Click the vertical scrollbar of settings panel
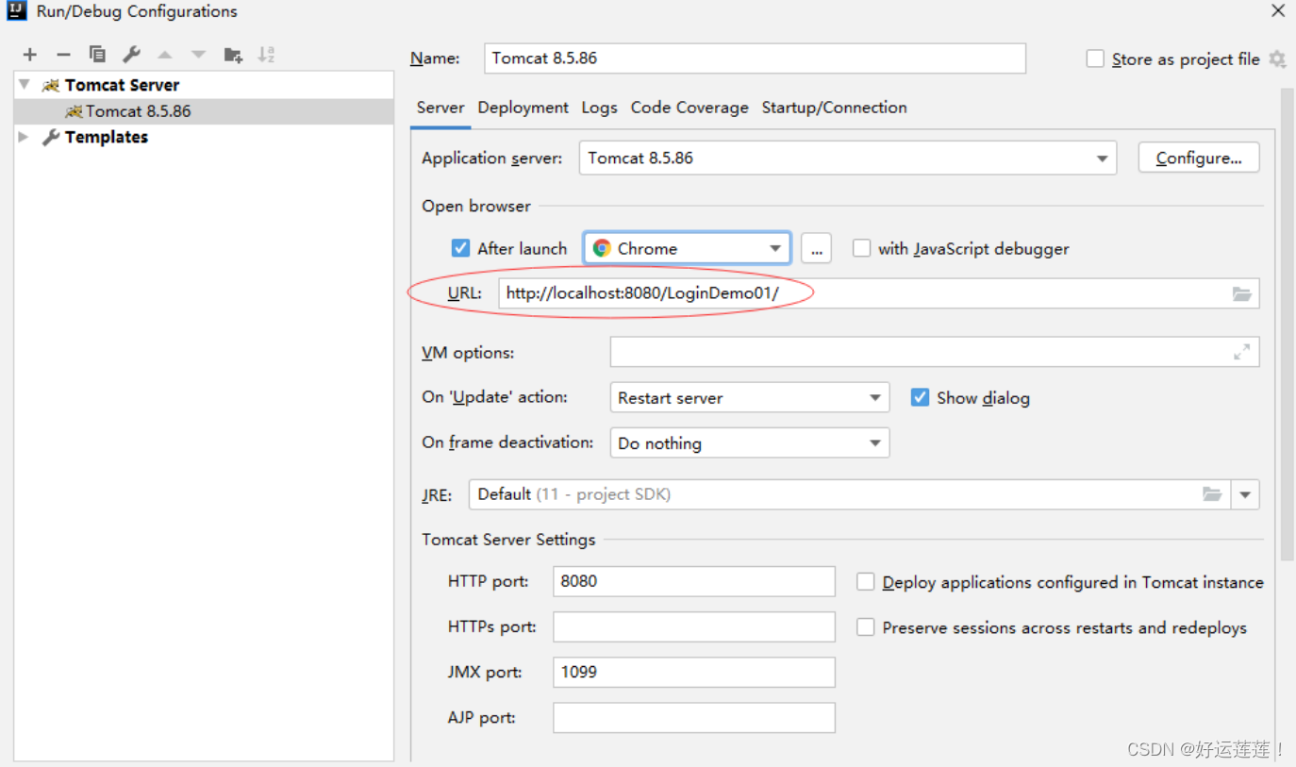 (1287, 325)
